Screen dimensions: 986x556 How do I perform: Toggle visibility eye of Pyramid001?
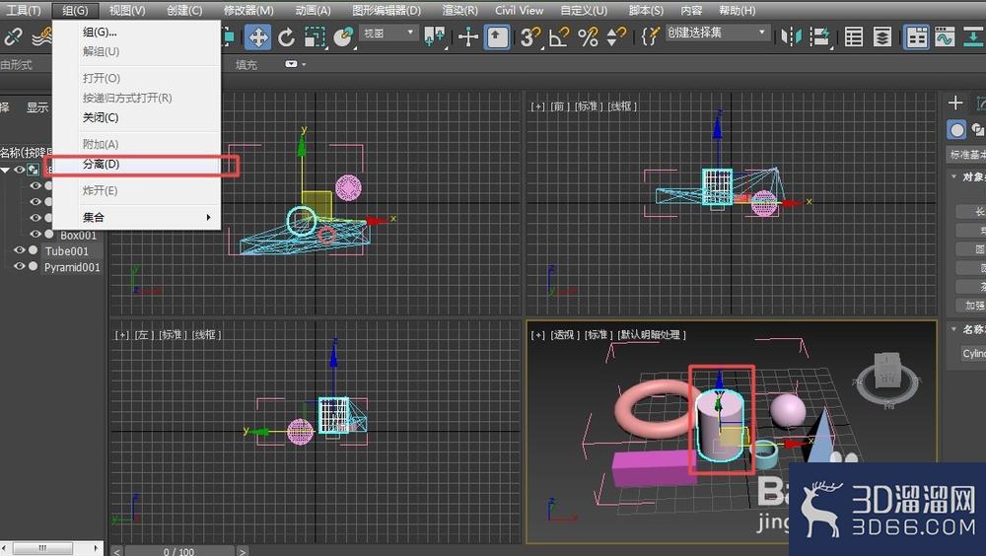pyautogui.click(x=20, y=267)
